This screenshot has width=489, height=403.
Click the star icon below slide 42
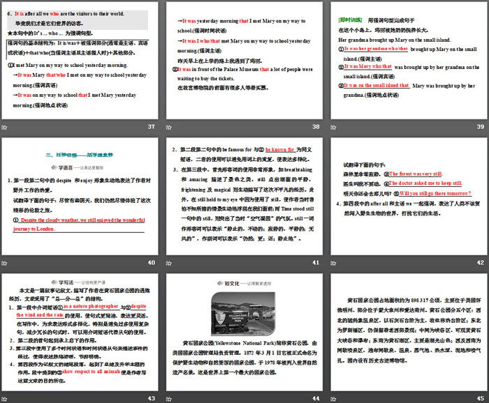[x=333, y=264]
